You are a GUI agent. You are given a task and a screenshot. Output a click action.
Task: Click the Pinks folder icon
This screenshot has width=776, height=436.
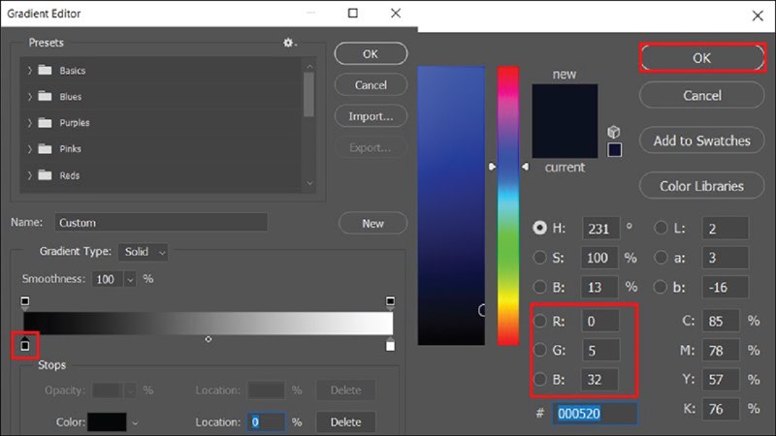45,148
